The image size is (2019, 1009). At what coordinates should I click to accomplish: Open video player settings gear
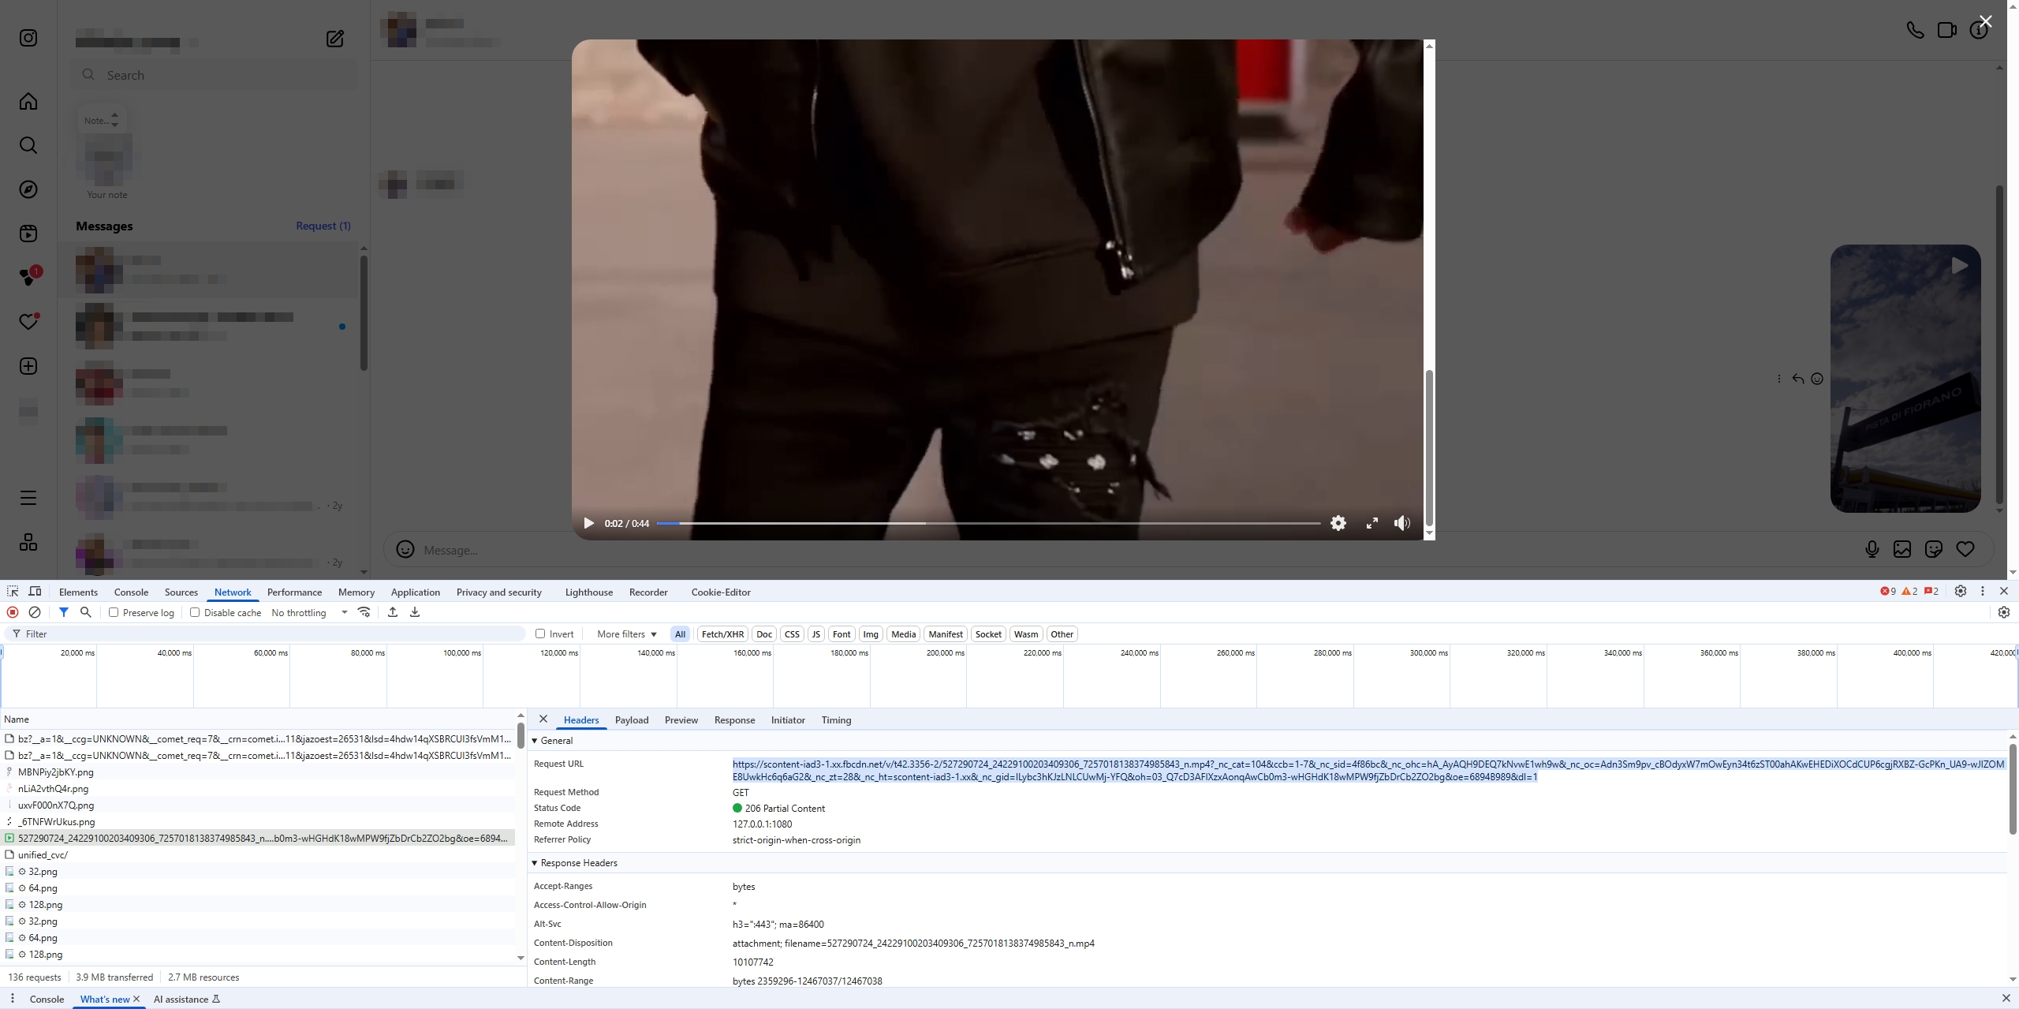tap(1338, 523)
